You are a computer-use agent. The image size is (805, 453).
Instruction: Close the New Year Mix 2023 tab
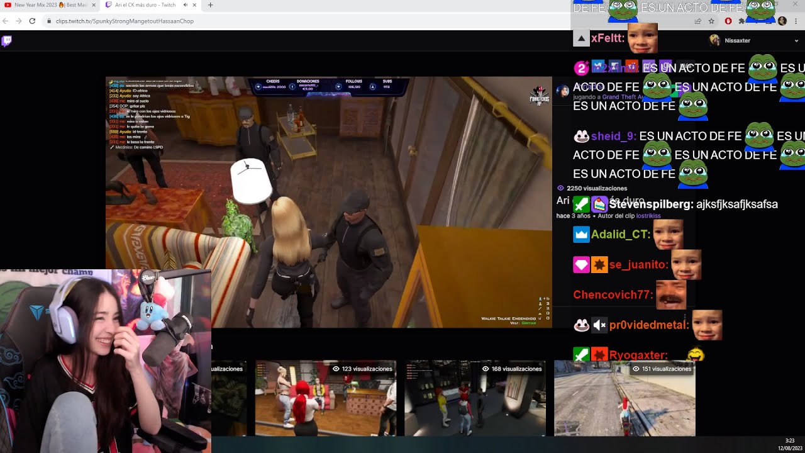tap(92, 5)
